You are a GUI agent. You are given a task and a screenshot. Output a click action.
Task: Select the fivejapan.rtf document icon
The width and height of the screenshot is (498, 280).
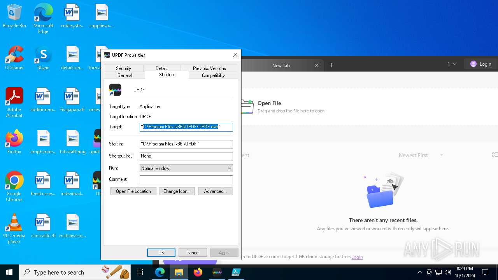(72, 100)
